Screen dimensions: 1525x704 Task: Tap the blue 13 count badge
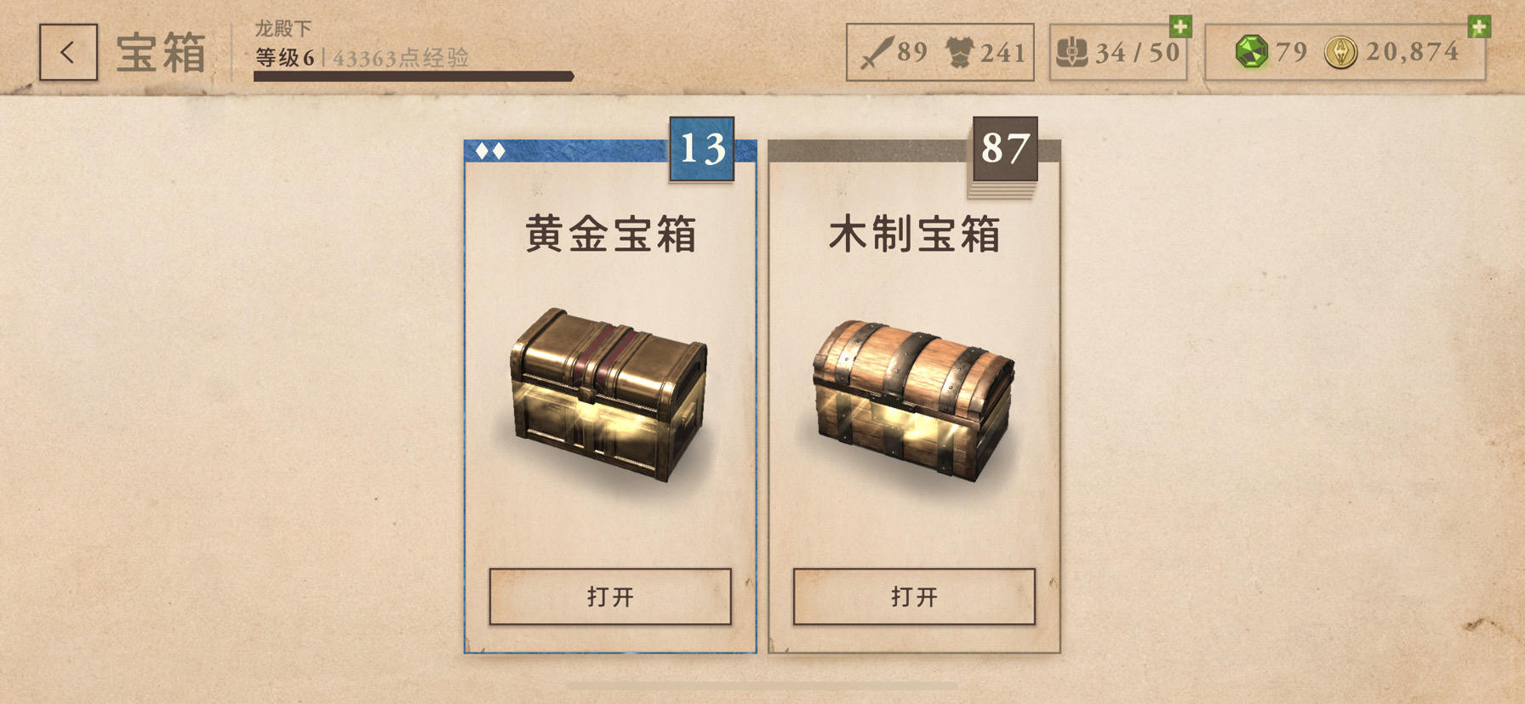[x=702, y=149]
